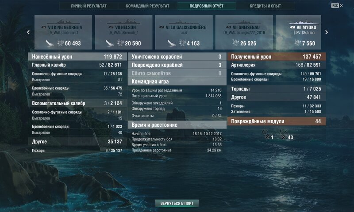354x212 pixels.
Task: Click the damage burst icon on Gneisenau card
Action: coord(236,43)
